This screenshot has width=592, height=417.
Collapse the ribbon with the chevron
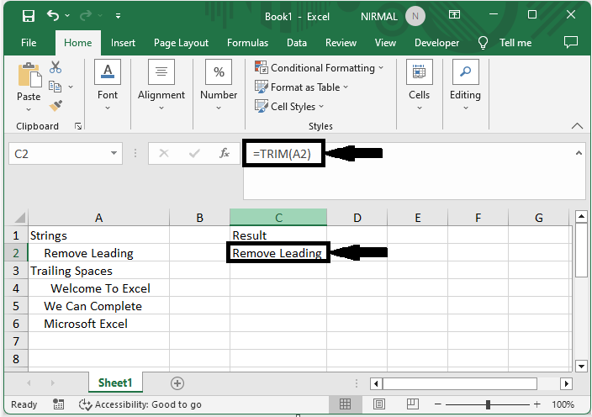coord(577,125)
